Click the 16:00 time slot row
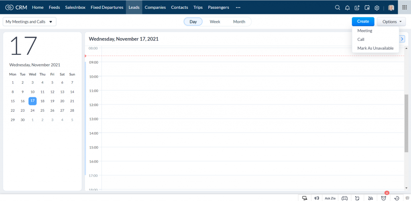 tap(253, 168)
